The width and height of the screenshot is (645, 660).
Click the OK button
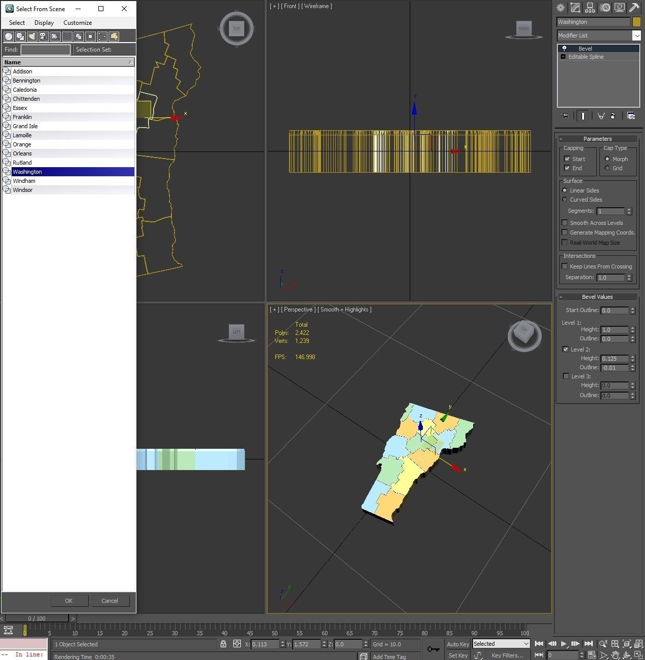(69, 601)
